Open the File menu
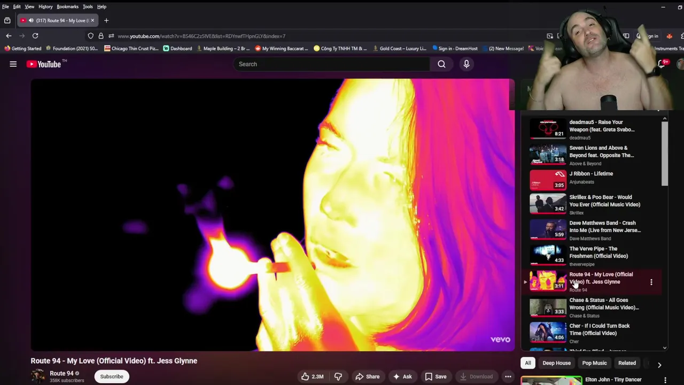 click(5, 6)
